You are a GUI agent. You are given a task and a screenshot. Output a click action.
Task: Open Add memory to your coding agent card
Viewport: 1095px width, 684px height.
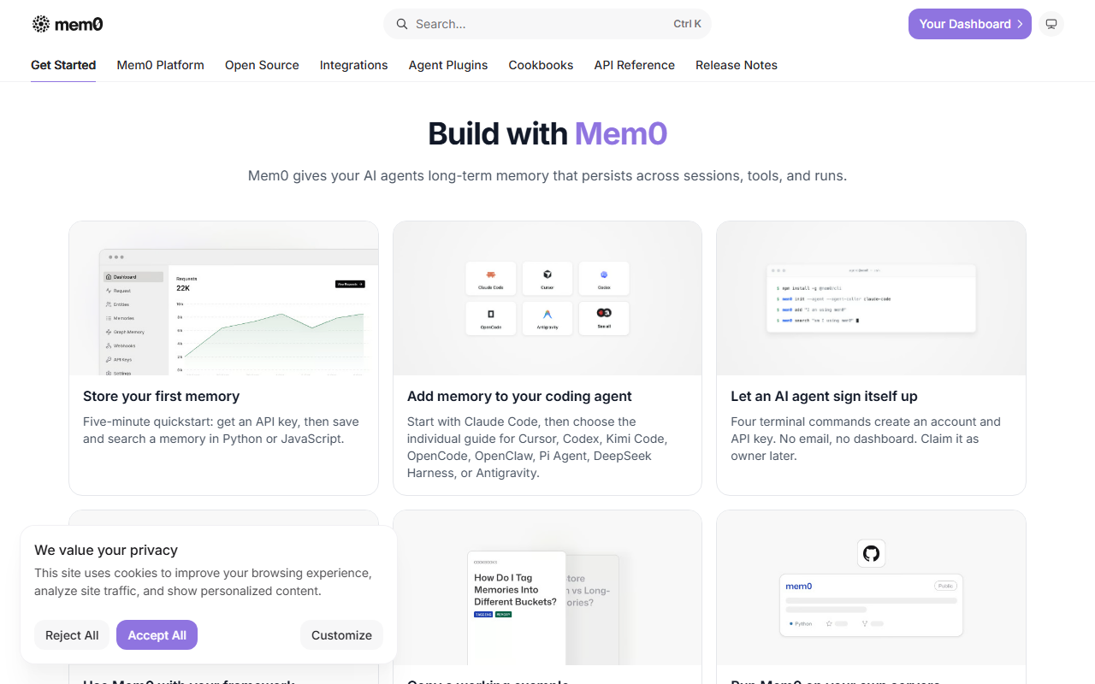(x=547, y=358)
